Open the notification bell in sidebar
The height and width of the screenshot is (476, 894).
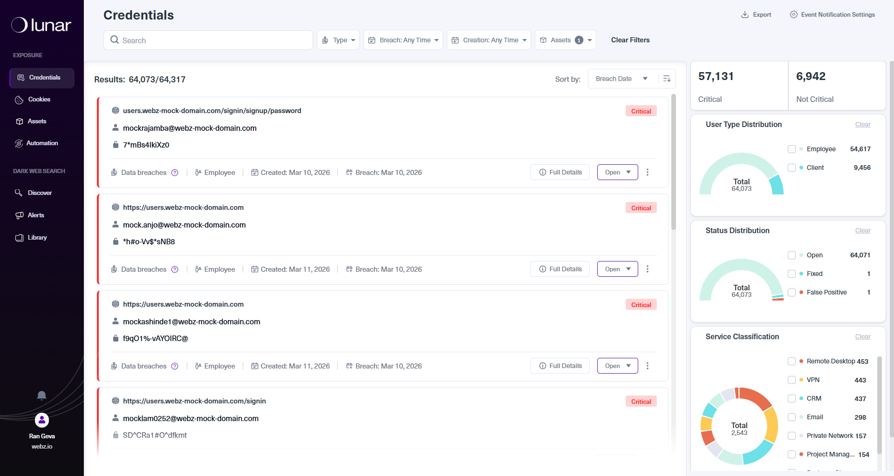pyautogui.click(x=41, y=396)
